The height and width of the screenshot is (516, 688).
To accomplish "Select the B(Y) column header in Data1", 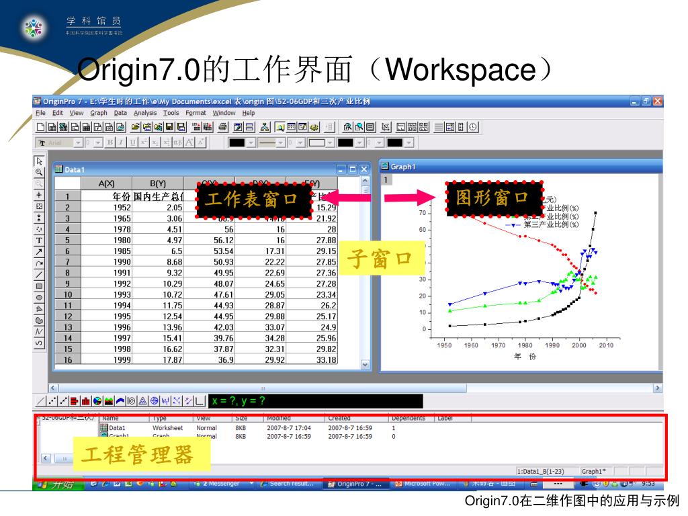I will (158, 183).
